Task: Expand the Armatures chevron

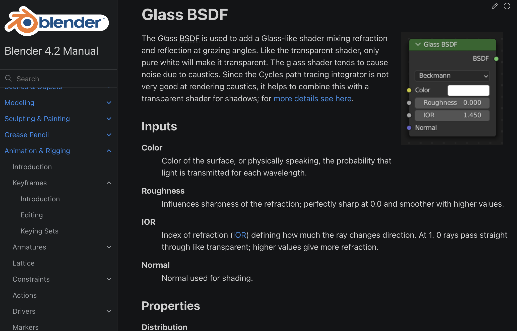Action: pyautogui.click(x=109, y=247)
